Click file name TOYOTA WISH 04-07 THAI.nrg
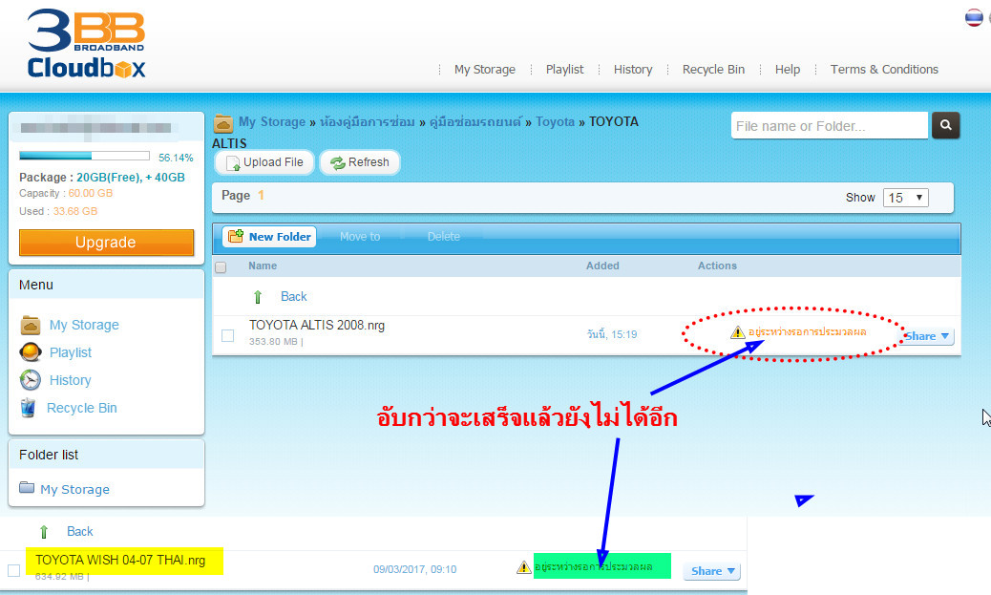This screenshot has width=991, height=595. 120,561
